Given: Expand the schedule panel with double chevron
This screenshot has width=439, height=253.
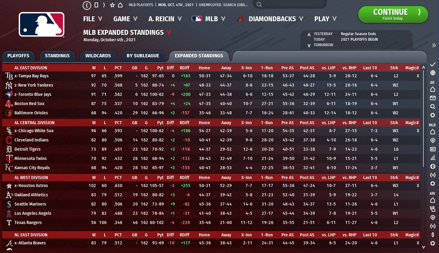Looking at the screenshot, I should 434,45.
